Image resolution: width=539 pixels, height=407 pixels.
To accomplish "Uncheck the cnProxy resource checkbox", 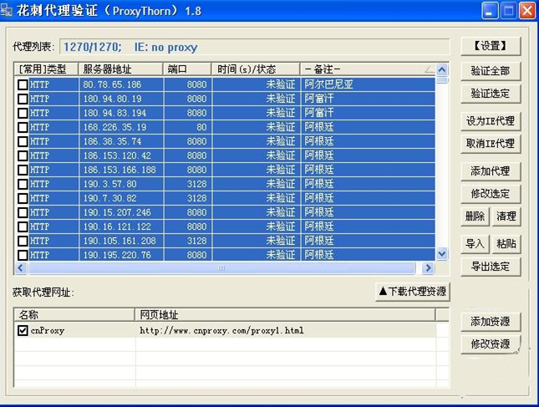I will [x=23, y=330].
